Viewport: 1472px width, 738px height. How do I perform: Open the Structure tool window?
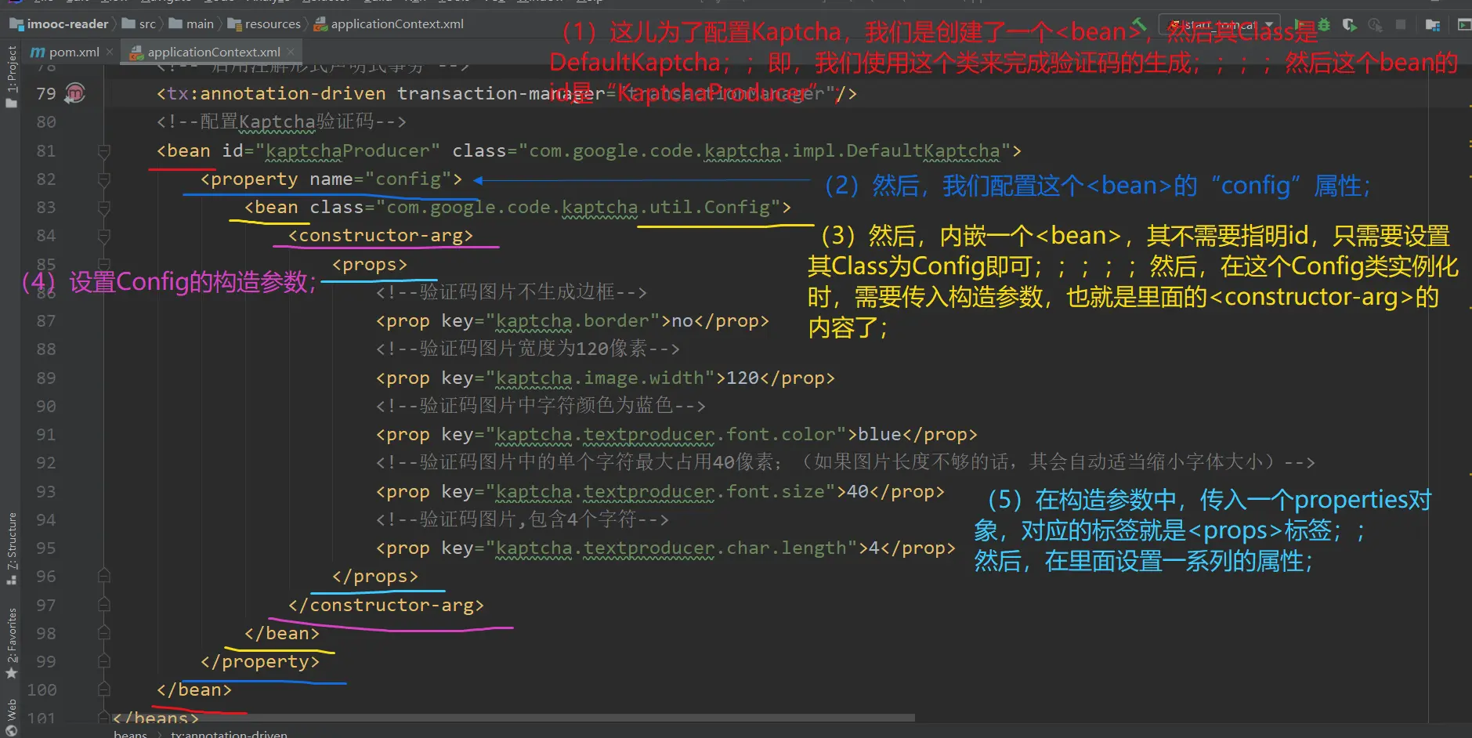11,548
